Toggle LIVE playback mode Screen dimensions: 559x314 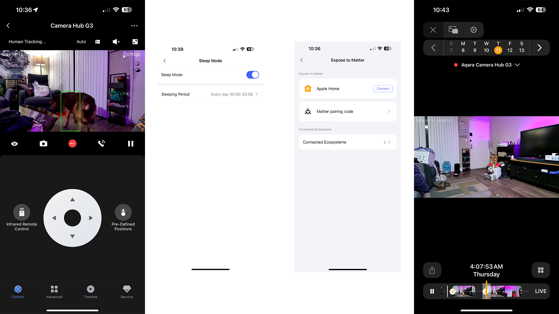[x=541, y=291]
